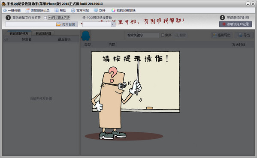Click the 高级导出 button
Screen dimensions: 257x158
221,35
